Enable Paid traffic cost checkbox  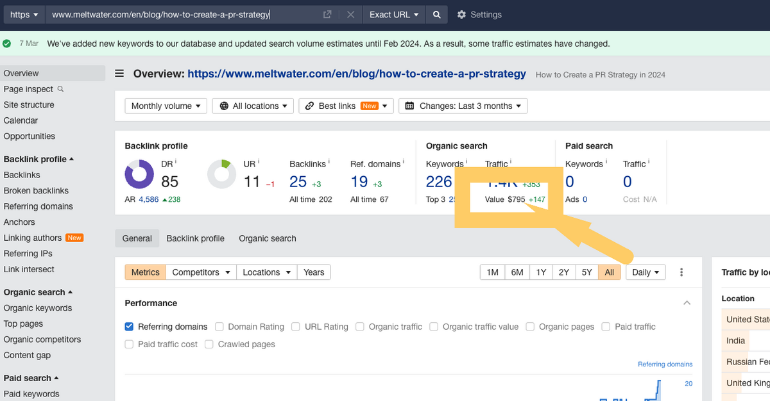tap(130, 344)
